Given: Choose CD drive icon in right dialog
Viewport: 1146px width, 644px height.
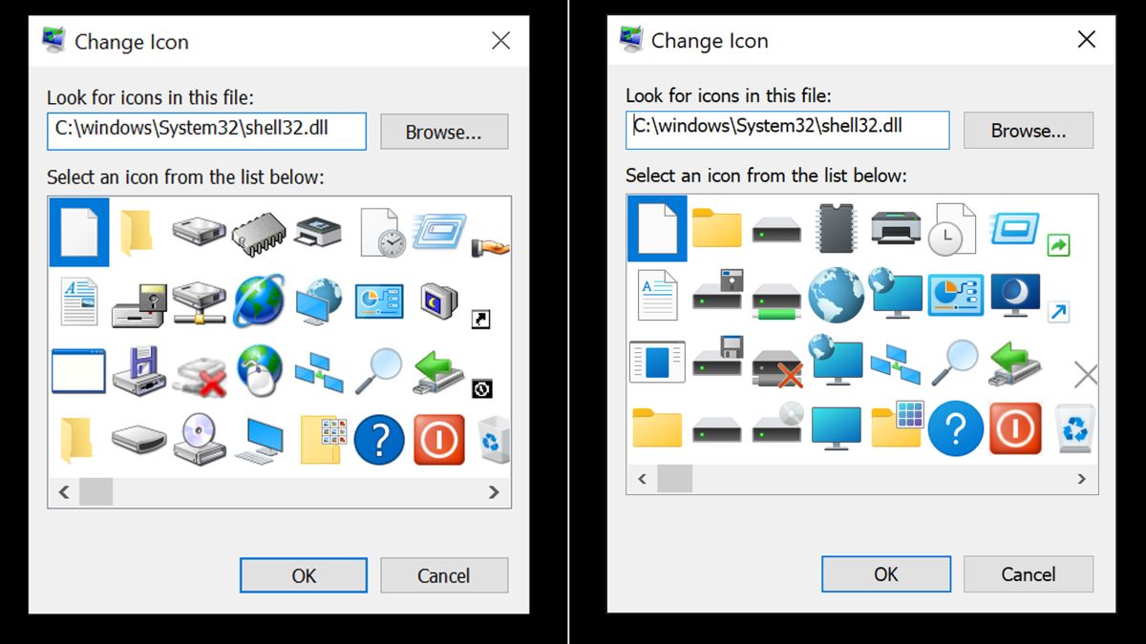Looking at the screenshot, I should (x=776, y=424).
